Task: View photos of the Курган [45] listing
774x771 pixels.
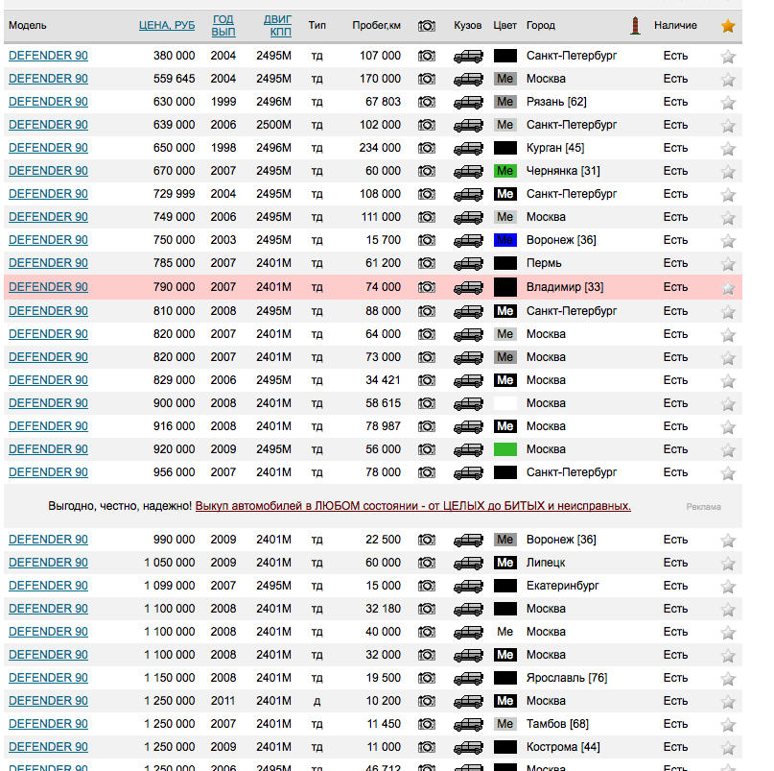Action: click(x=427, y=148)
